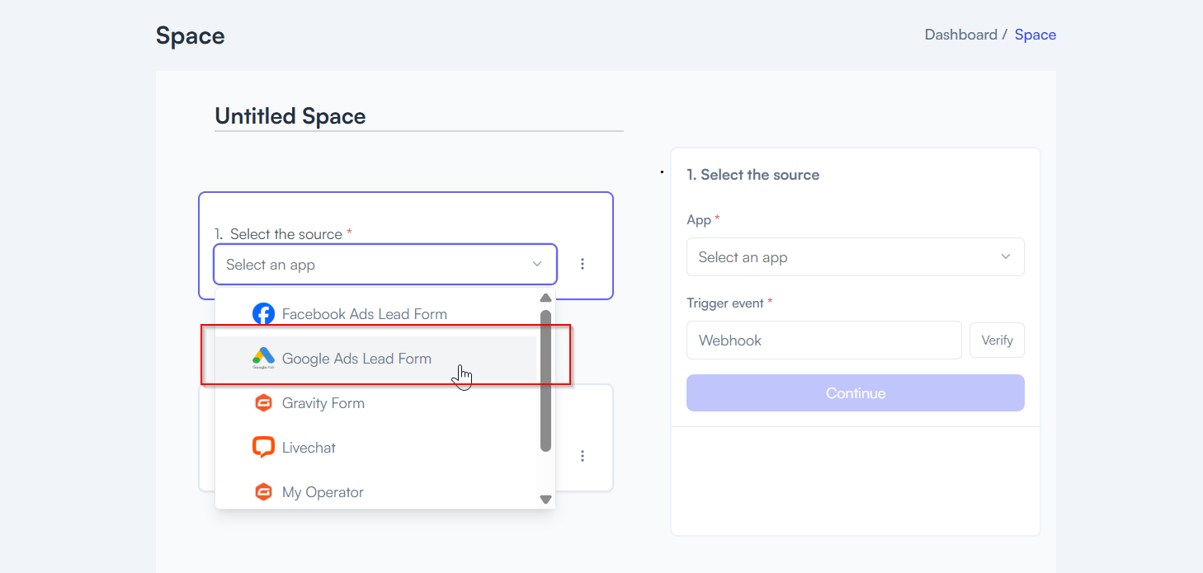This screenshot has height=573, width=1203.
Task: Click the Continue button
Action: pos(856,393)
